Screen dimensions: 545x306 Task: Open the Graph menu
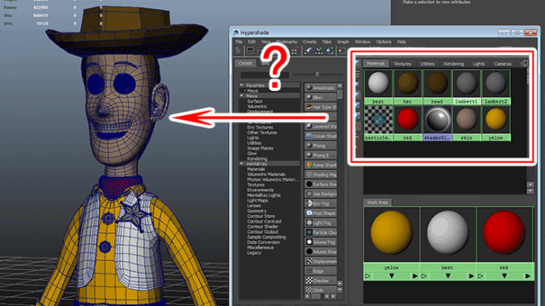point(342,42)
